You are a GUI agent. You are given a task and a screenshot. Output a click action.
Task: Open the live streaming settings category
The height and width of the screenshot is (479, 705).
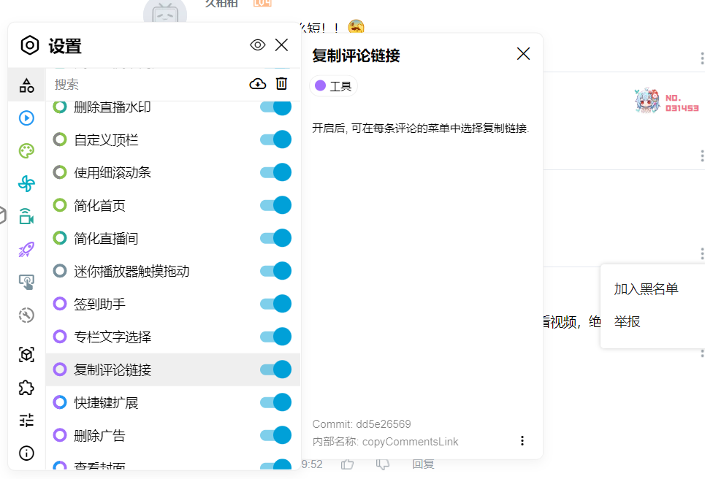pyautogui.click(x=26, y=216)
